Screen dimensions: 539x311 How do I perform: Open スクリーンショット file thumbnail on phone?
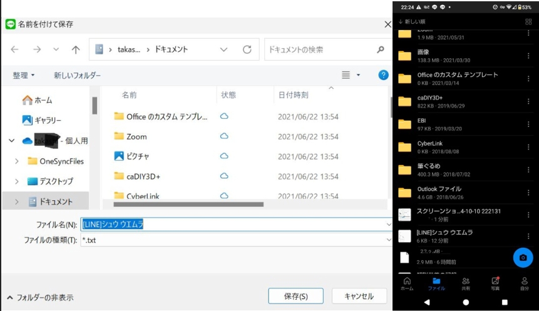pos(404,215)
